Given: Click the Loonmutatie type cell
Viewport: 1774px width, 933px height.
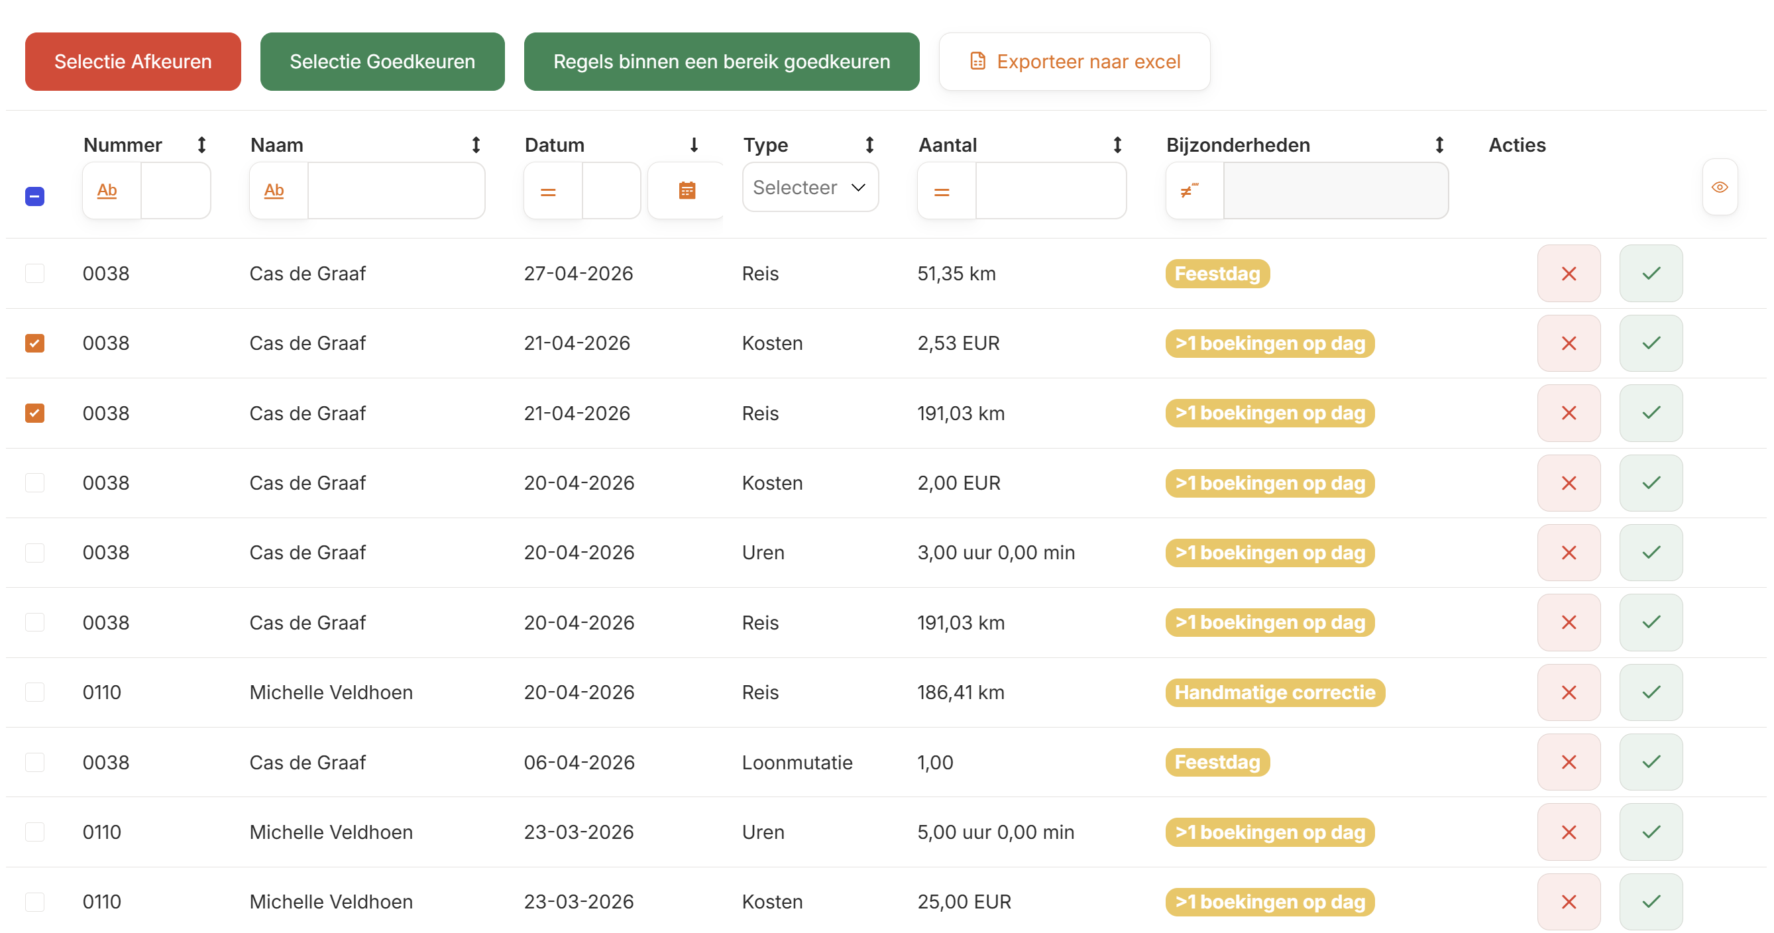Looking at the screenshot, I should 797,762.
